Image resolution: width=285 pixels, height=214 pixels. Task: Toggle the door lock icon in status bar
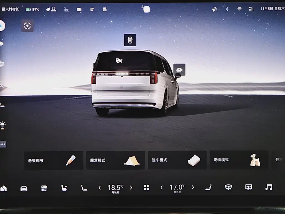click(66, 9)
